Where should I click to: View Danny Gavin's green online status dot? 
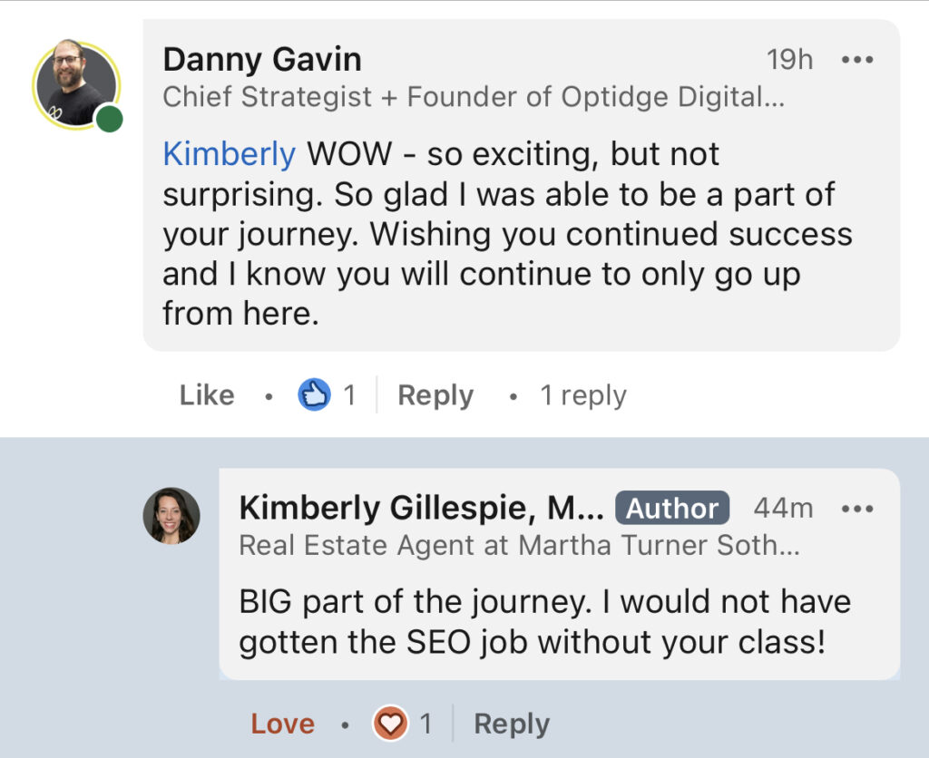109,119
